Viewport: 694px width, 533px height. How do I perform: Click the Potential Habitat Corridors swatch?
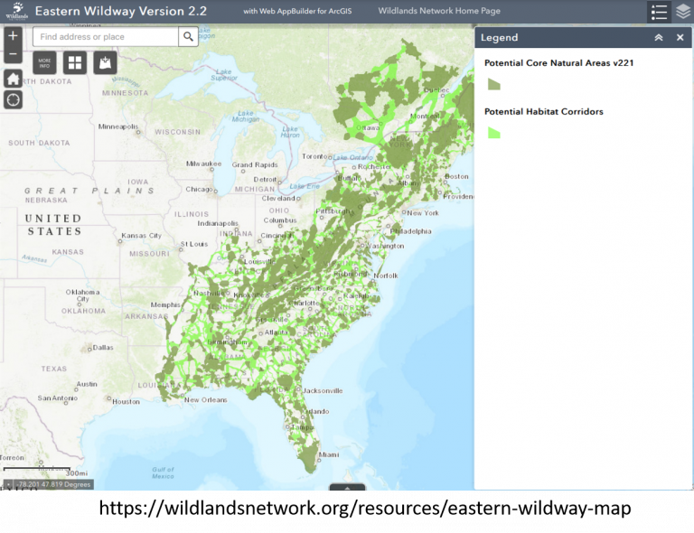coord(494,133)
